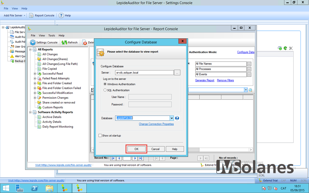Image resolution: width=309 pixels, height=193 pixels.
Task: Open PowerShell from the Windows taskbar
Action: coord(35,188)
